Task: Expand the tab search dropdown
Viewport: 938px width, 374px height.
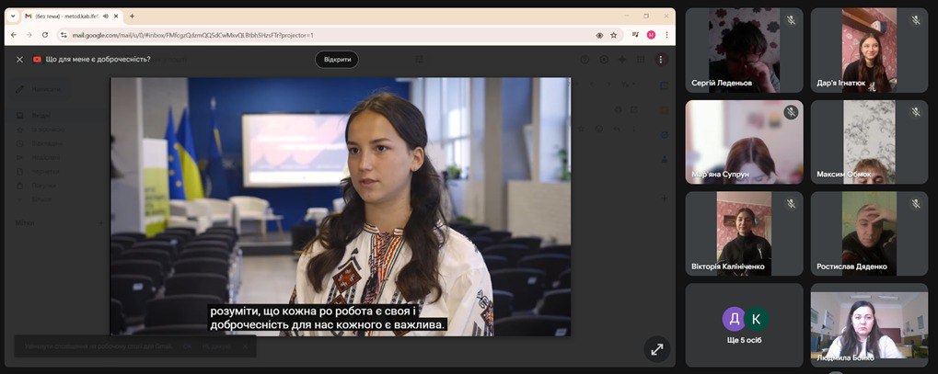Action: [x=14, y=16]
